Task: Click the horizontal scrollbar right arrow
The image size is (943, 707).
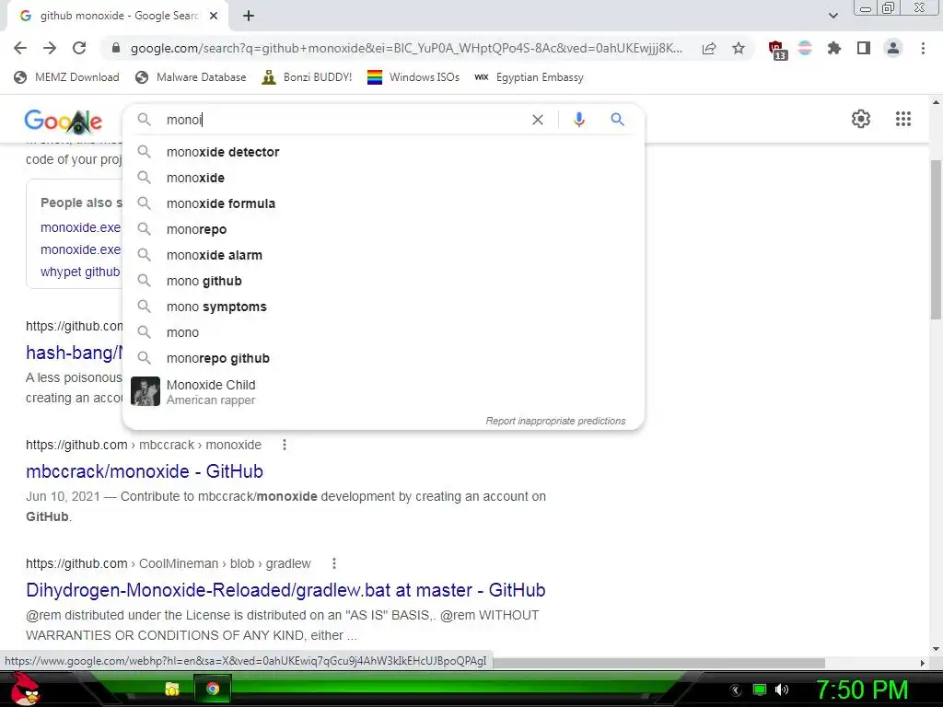Action: 923,663
